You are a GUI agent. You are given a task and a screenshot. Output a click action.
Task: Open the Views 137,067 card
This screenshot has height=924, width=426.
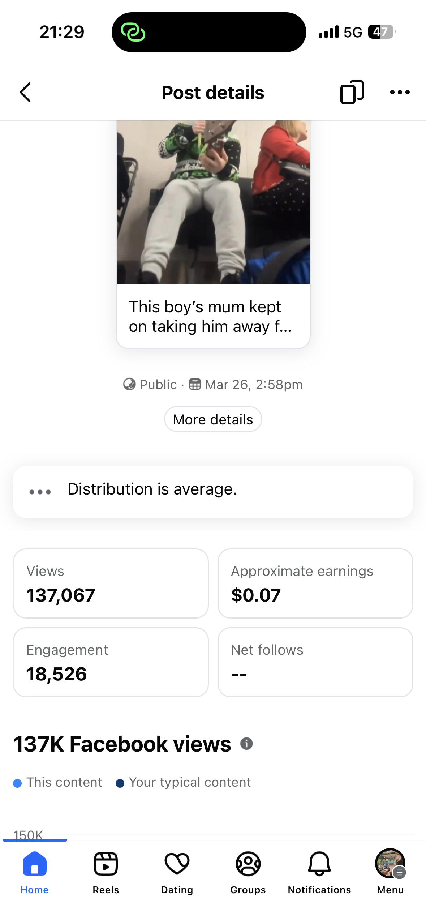click(111, 583)
